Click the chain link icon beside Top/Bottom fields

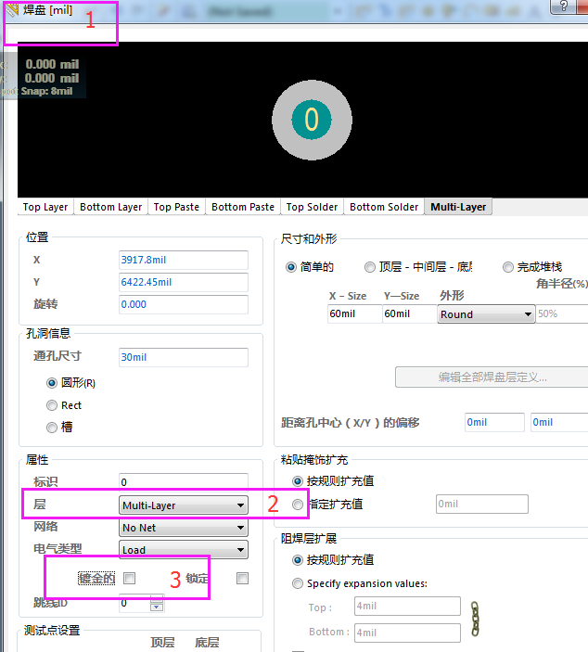point(476,619)
